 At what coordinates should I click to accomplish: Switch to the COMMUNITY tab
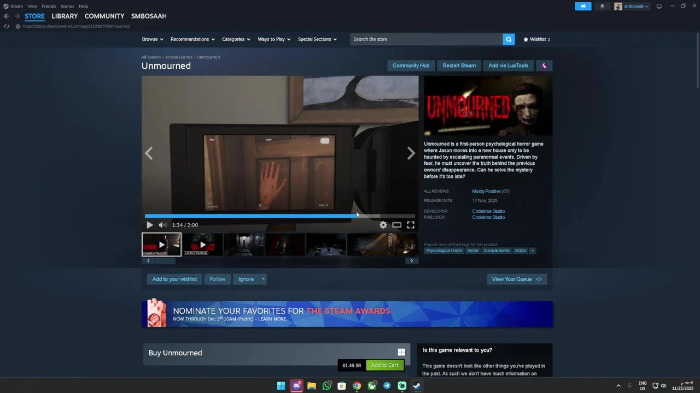coord(104,16)
